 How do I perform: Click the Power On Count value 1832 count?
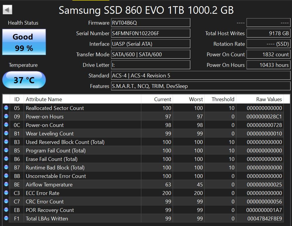[x=268, y=54]
